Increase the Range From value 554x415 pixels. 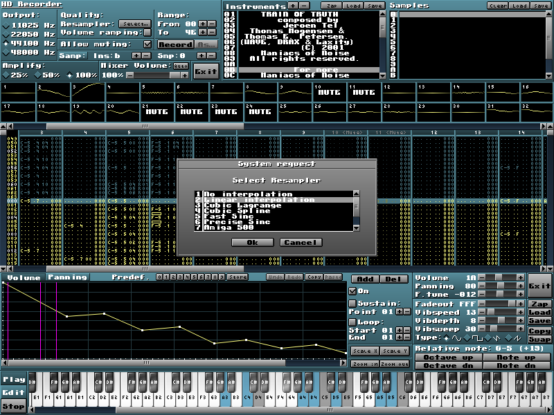202,24
